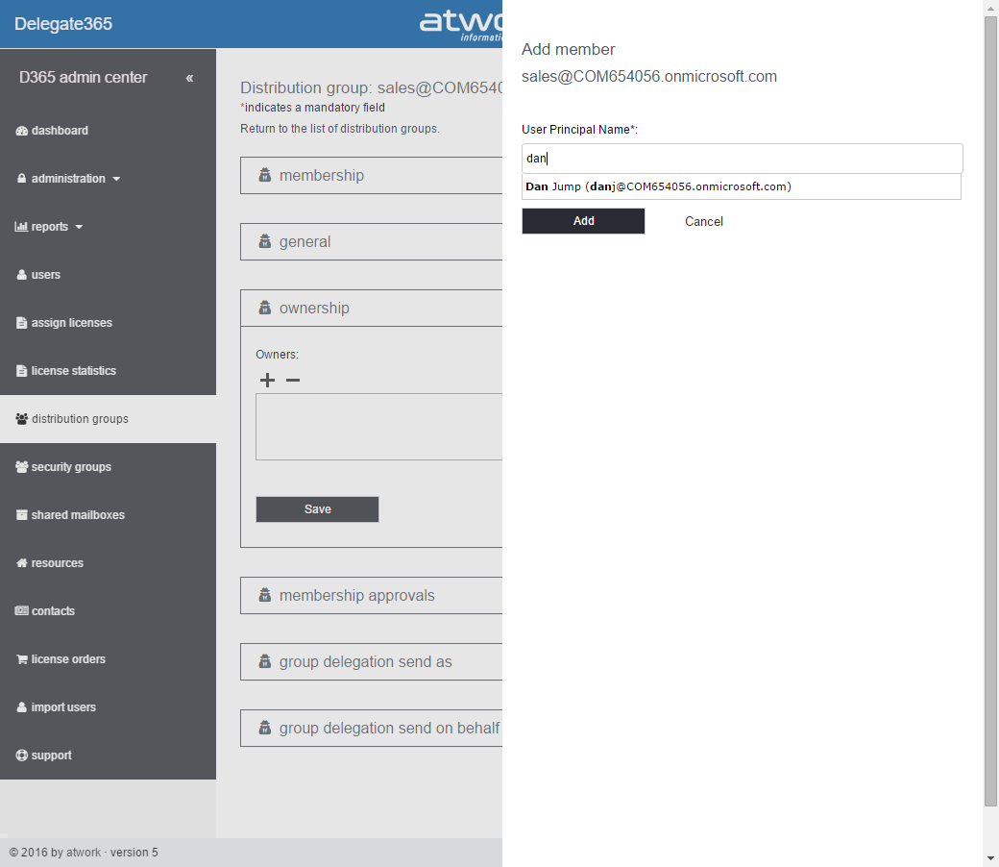Click the User Principal Name input field
The height and width of the screenshot is (867, 999).
(x=742, y=158)
